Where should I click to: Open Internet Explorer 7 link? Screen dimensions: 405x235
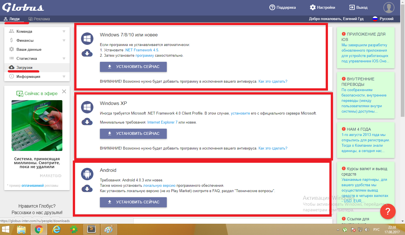click(162, 122)
